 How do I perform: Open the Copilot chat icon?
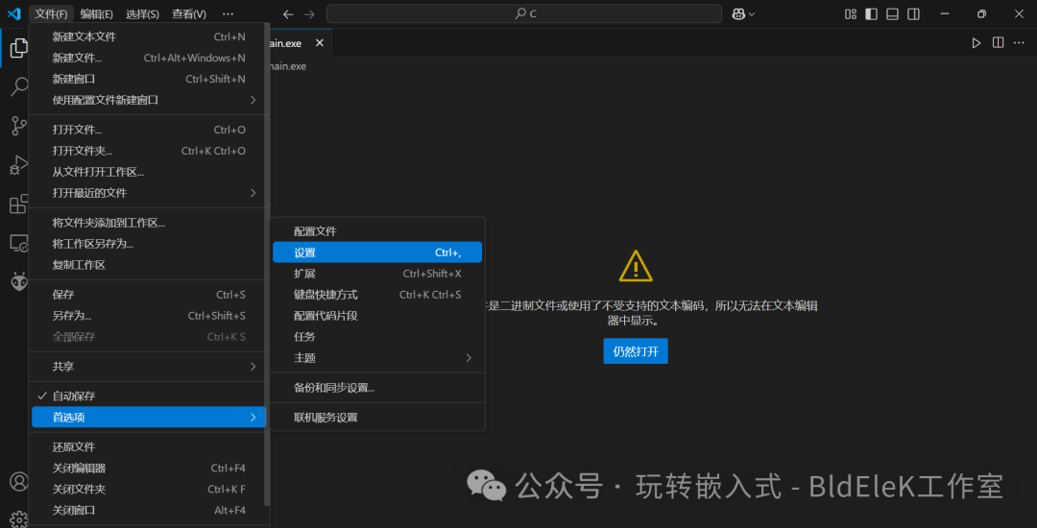[x=738, y=13]
